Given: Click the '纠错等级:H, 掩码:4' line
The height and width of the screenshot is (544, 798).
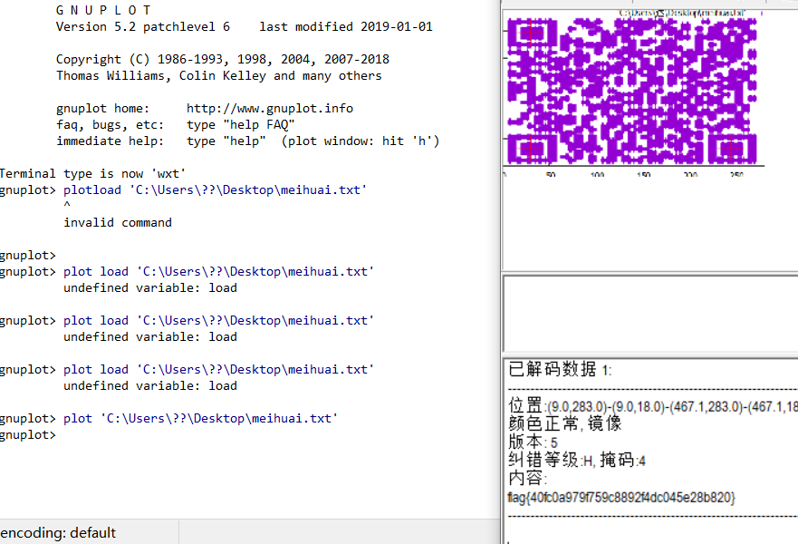Looking at the screenshot, I should click(577, 461).
